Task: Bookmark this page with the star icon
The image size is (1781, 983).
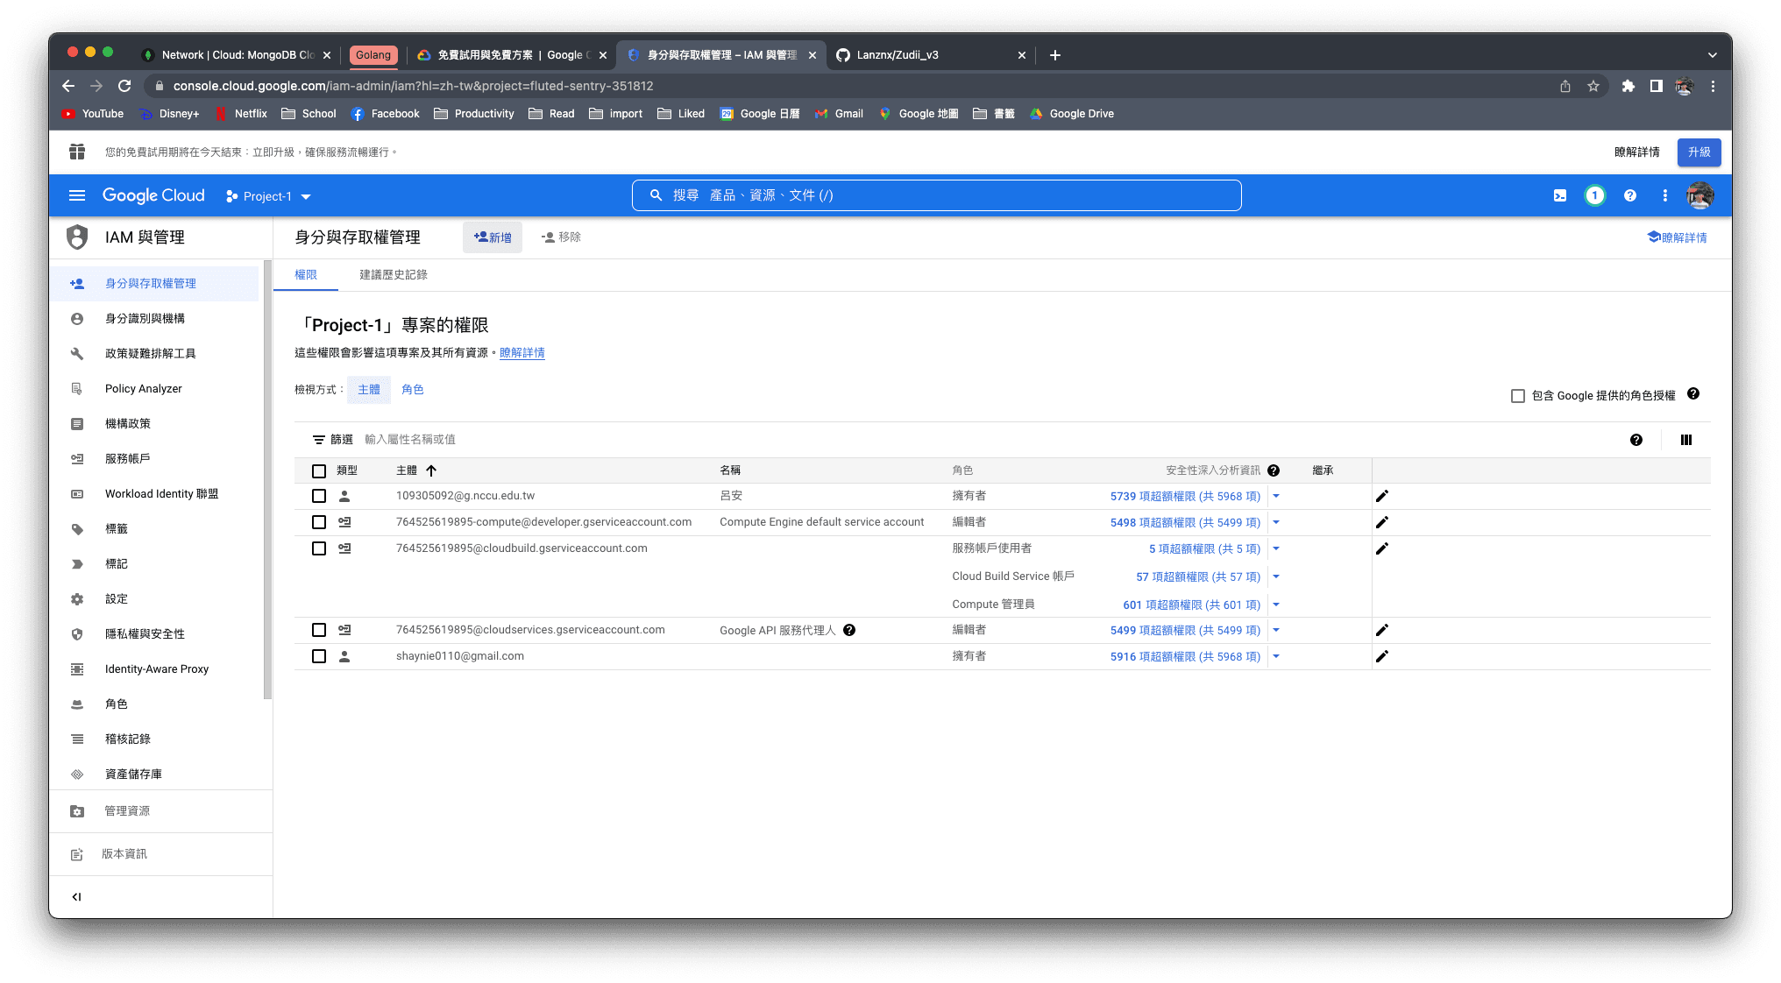Action: [1593, 86]
